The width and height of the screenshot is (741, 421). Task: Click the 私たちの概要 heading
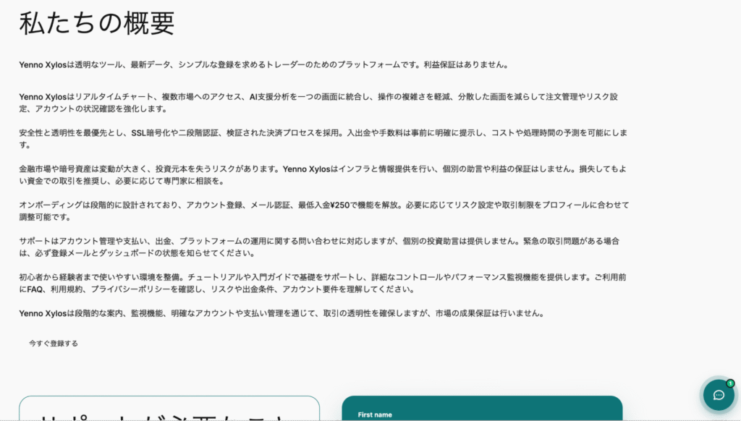[x=97, y=22]
